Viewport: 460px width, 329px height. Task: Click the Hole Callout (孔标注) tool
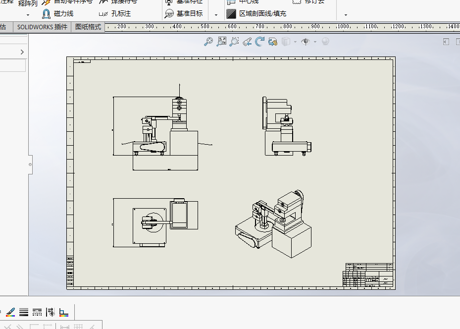point(115,13)
